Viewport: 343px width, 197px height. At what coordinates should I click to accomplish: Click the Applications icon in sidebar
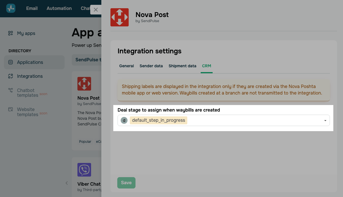click(11, 62)
